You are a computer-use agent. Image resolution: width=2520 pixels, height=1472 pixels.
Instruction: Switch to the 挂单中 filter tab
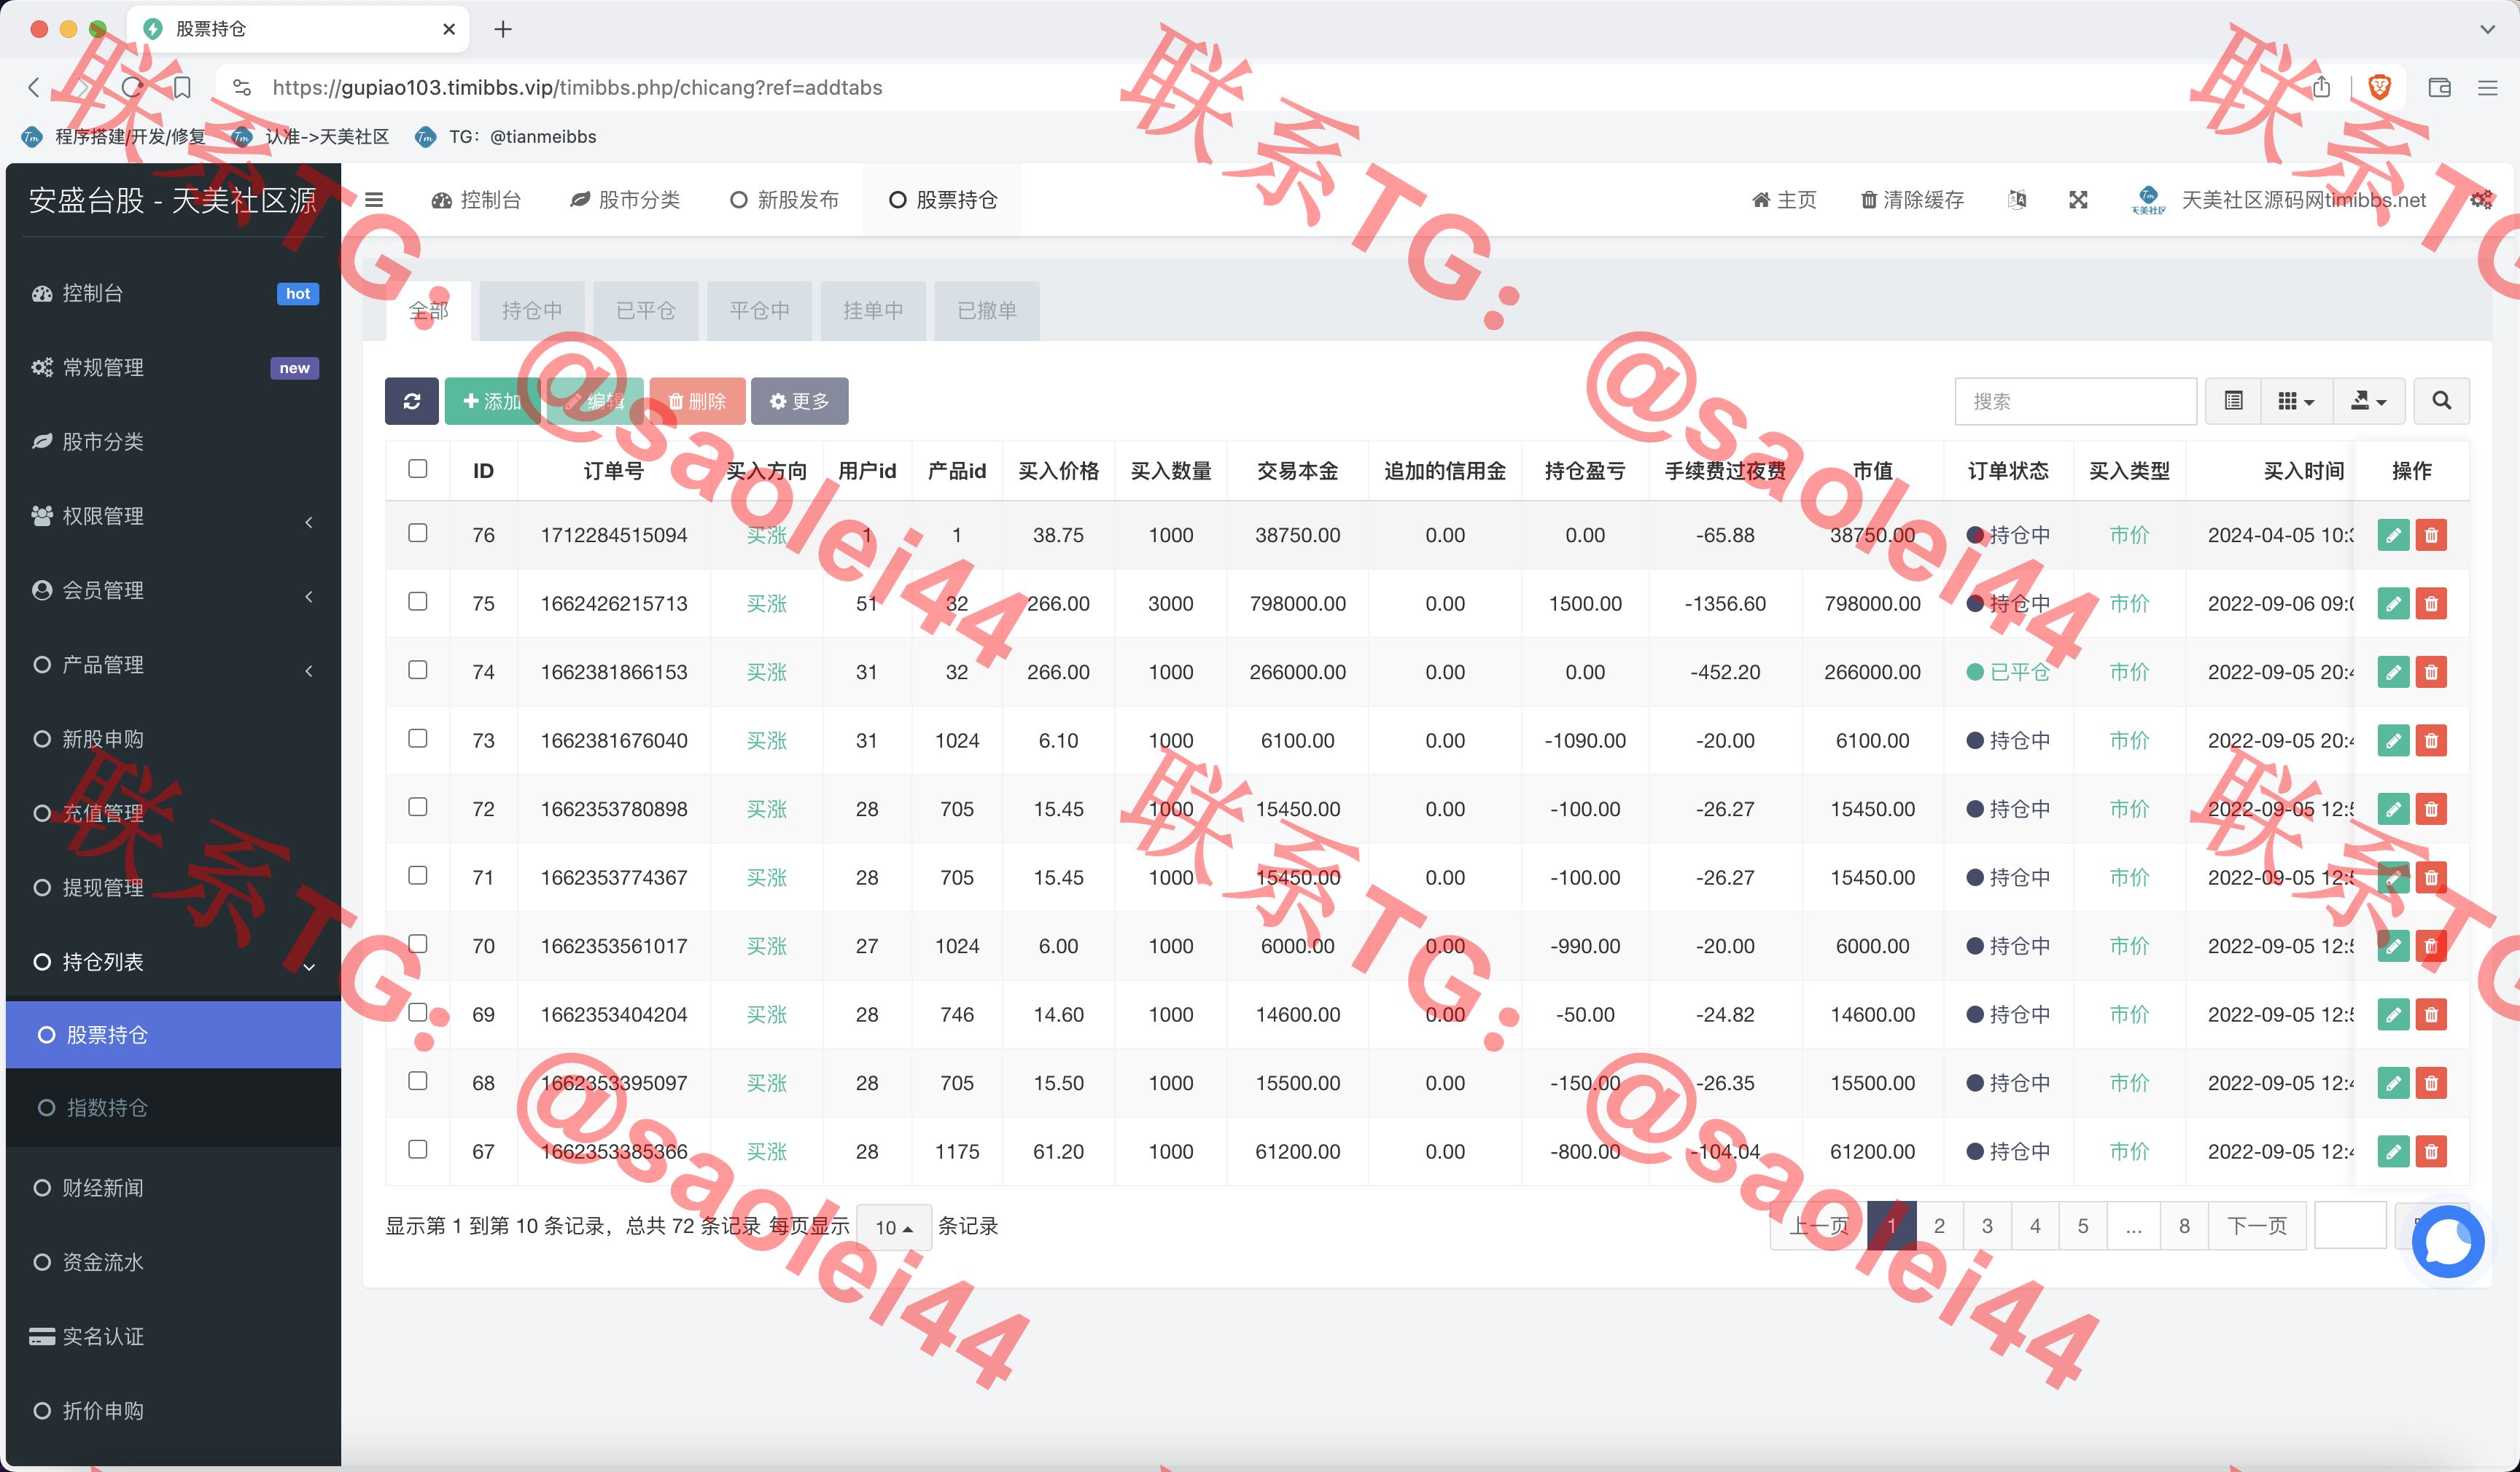(x=873, y=310)
